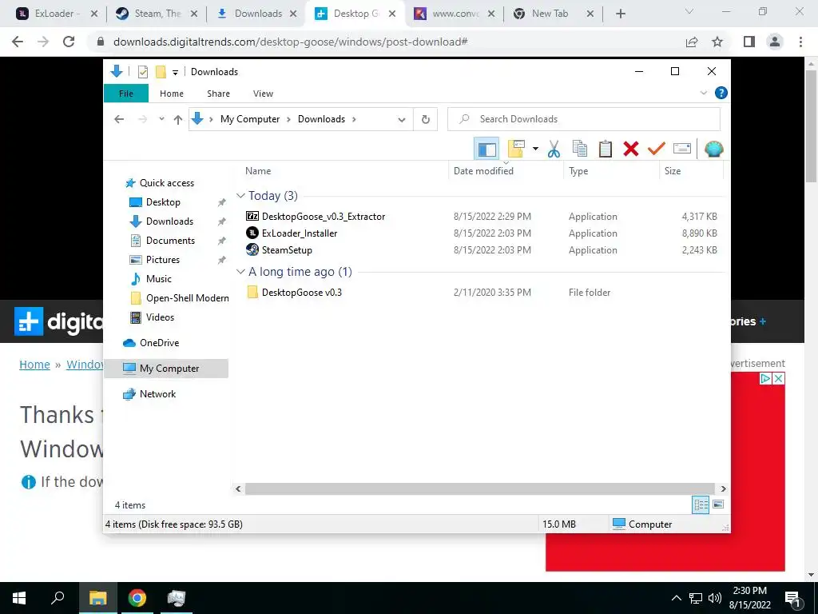Viewport: 818px width, 614px height.
Task: Click the red X Delete icon
Action: tap(631, 149)
